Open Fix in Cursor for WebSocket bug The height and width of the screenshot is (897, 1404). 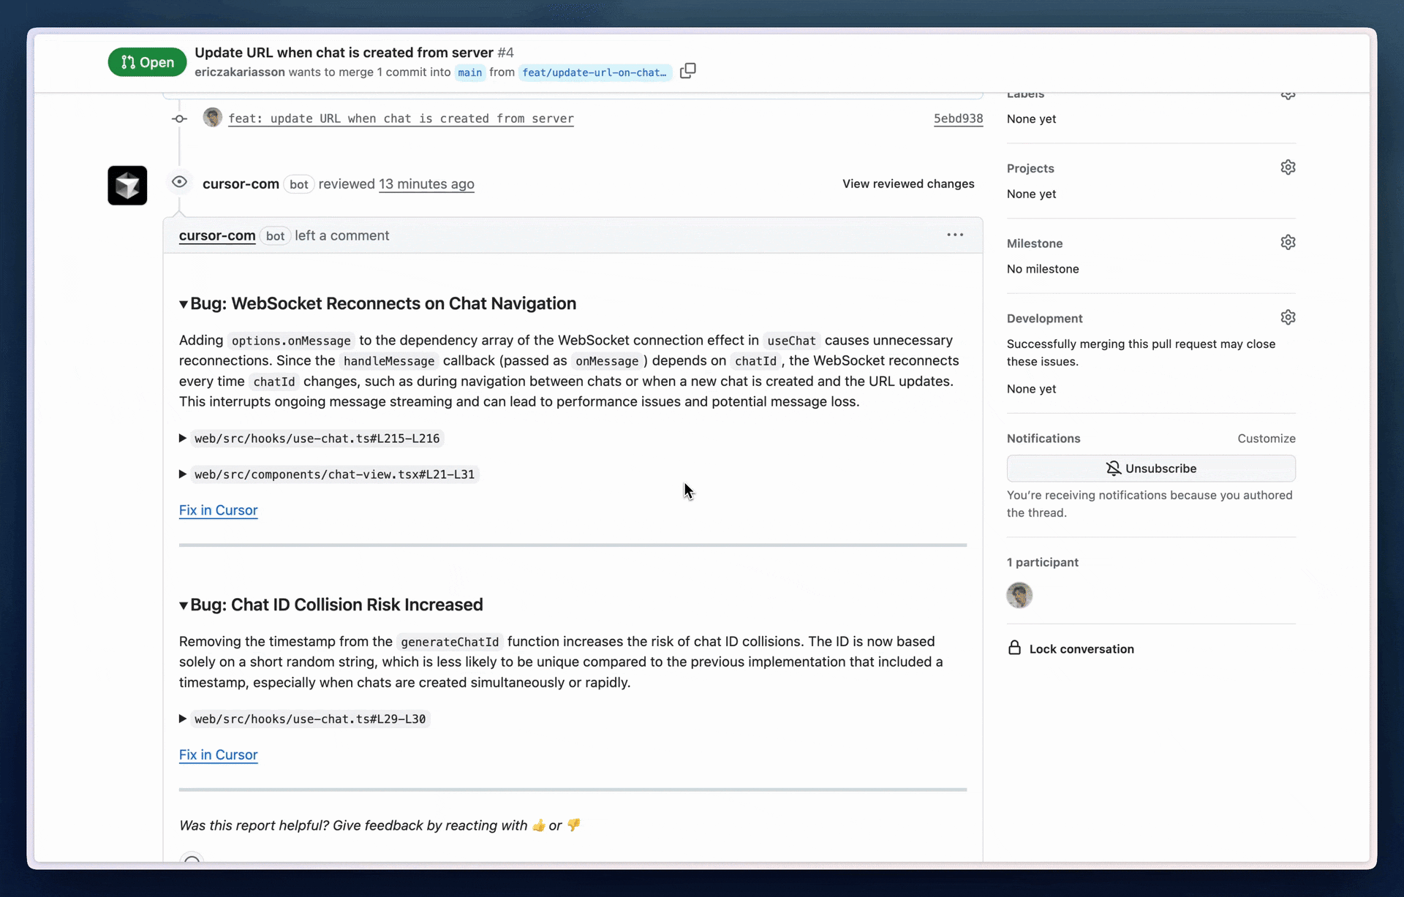218,510
